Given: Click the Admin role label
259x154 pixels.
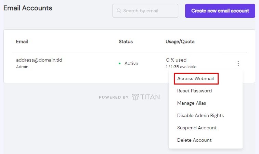Looking at the screenshot, I should tap(22, 67).
